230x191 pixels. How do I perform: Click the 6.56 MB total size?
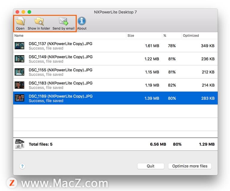158,144
